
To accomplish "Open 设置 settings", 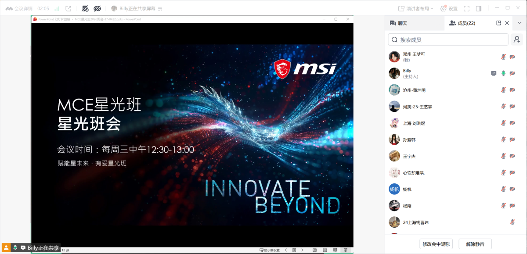I will coord(449,8).
